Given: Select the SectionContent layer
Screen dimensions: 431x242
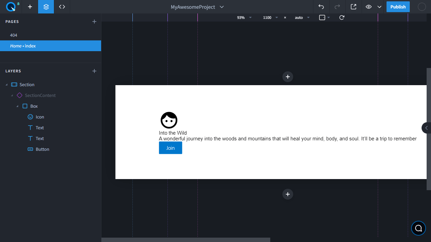Looking at the screenshot, I should click(x=51, y=95).
